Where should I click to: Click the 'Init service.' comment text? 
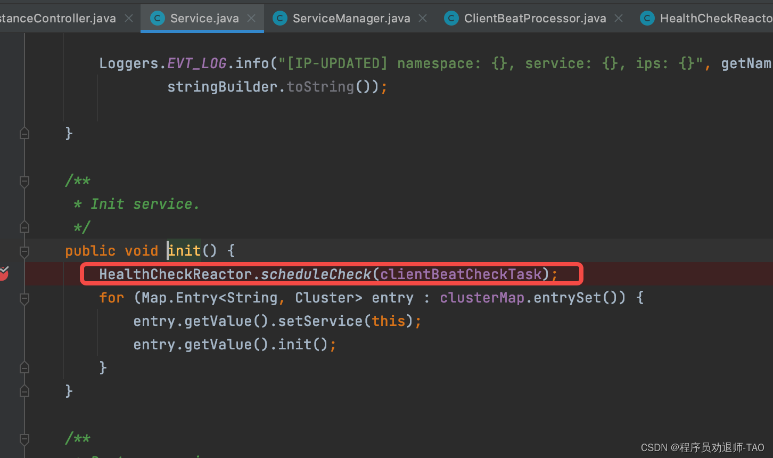[x=145, y=204]
